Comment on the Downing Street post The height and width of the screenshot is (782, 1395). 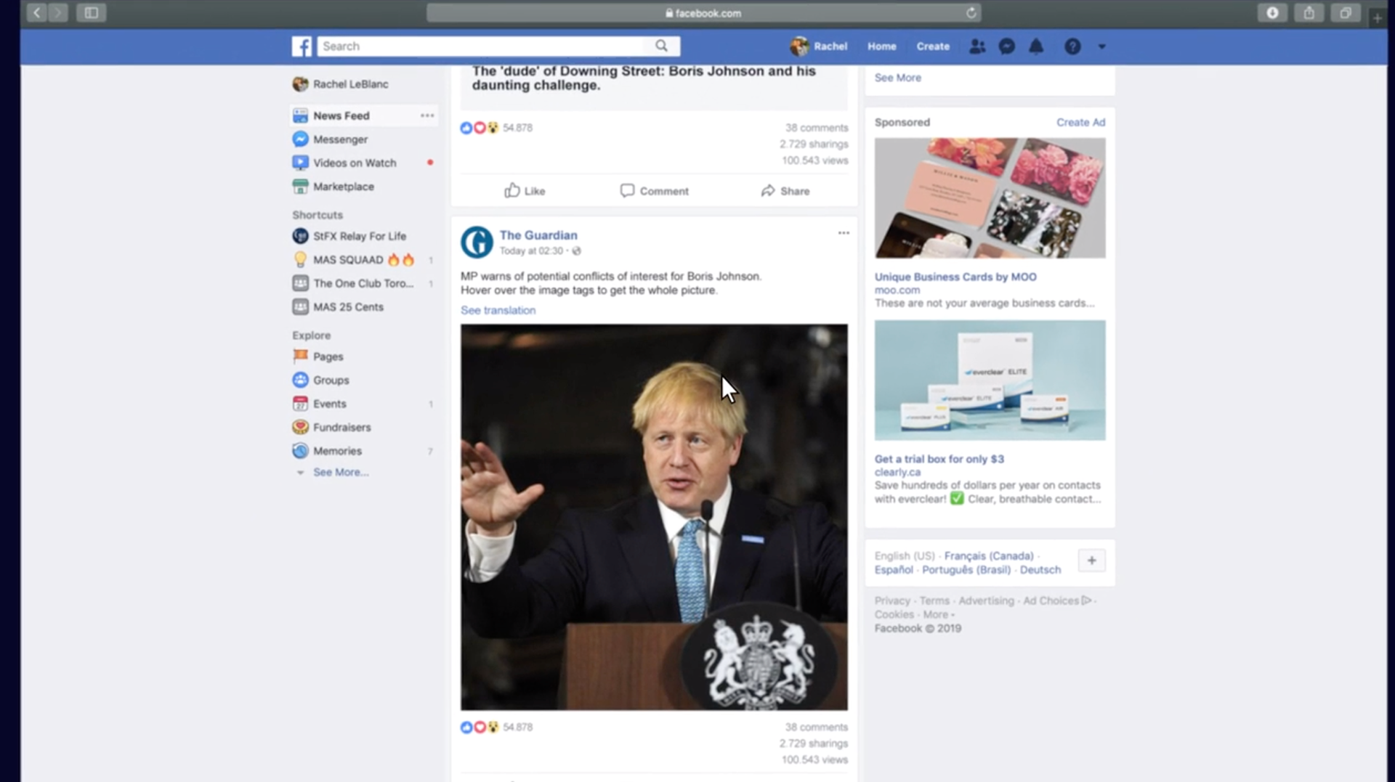654,191
